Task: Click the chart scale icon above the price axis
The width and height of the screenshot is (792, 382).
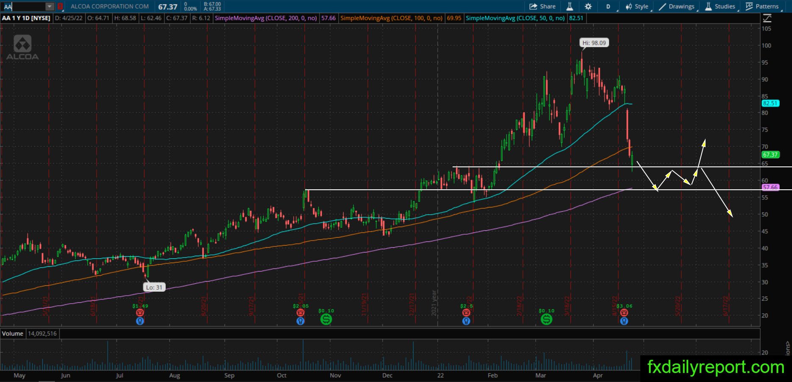Action: pyautogui.click(x=767, y=18)
